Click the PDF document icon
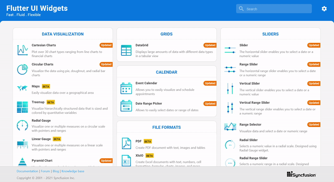Image resolution: width=334 pixels, height=182 pixels. point(127,143)
